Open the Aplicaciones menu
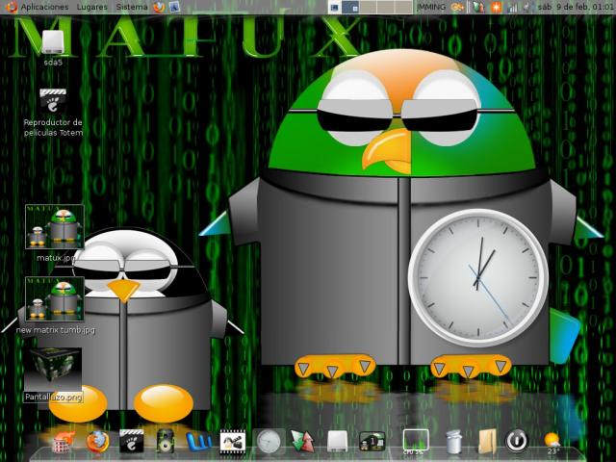Viewport: 616px width, 462px height. pyautogui.click(x=44, y=7)
